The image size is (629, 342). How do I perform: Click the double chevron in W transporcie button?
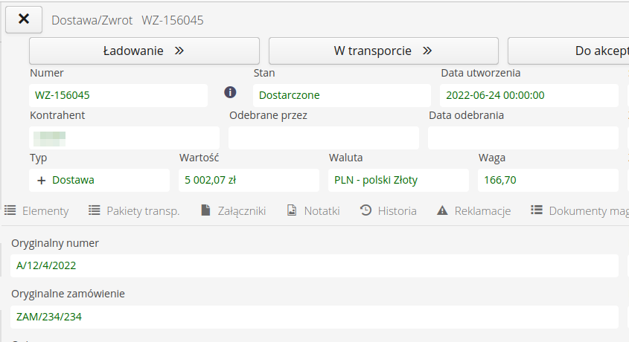pos(427,51)
